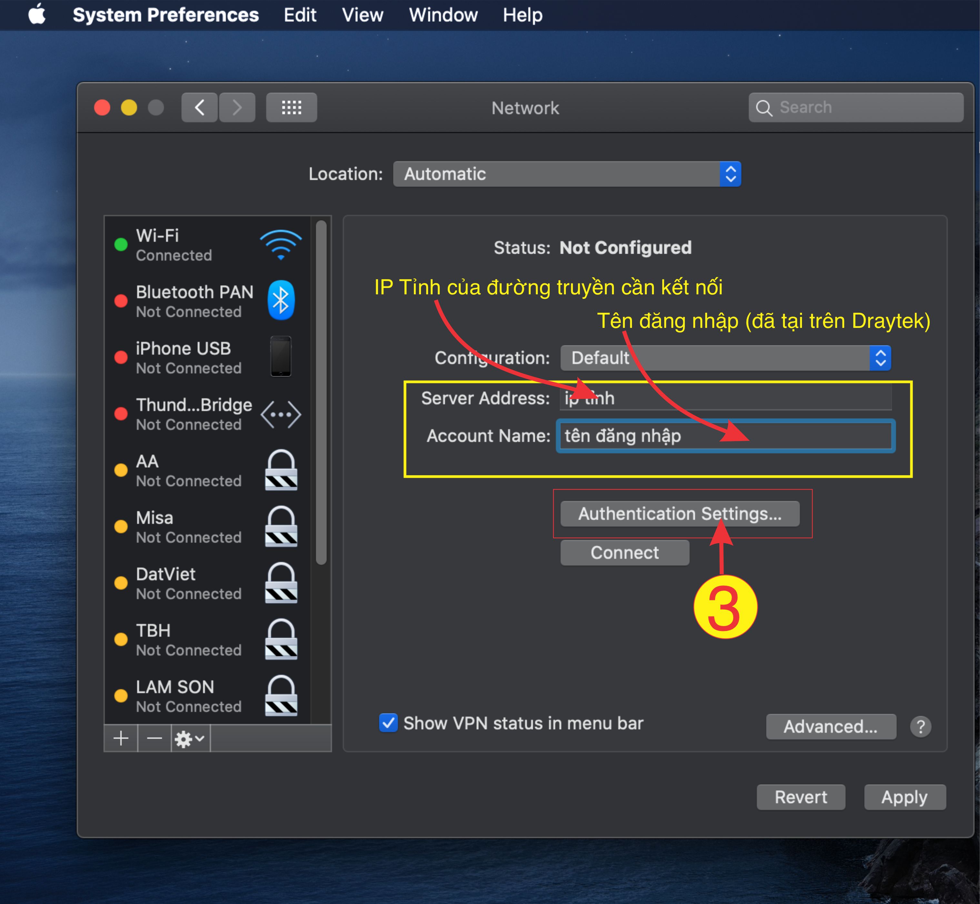Select the Bluetooth PAN service
The image size is (980, 904).
pos(207,301)
